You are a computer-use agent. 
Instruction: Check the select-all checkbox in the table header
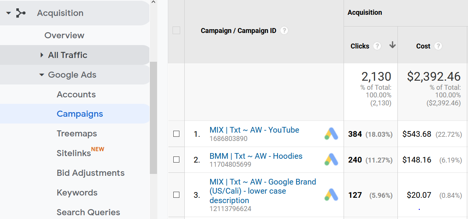[x=176, y=30]
